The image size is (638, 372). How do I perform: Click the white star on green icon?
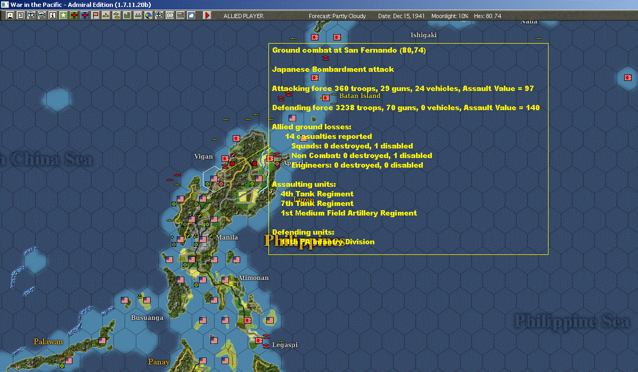tap(63, 15)
